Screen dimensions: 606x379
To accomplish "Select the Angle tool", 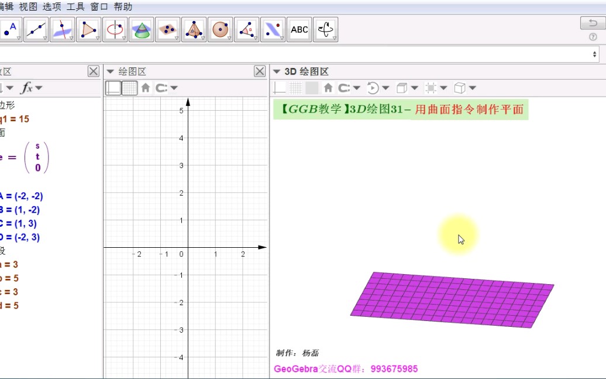I will click(x=246, y=29).
